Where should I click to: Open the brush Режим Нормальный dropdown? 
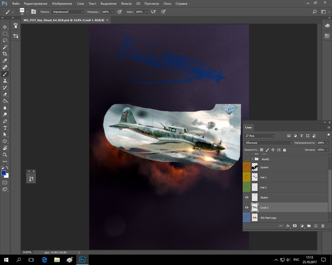[68, 12]
